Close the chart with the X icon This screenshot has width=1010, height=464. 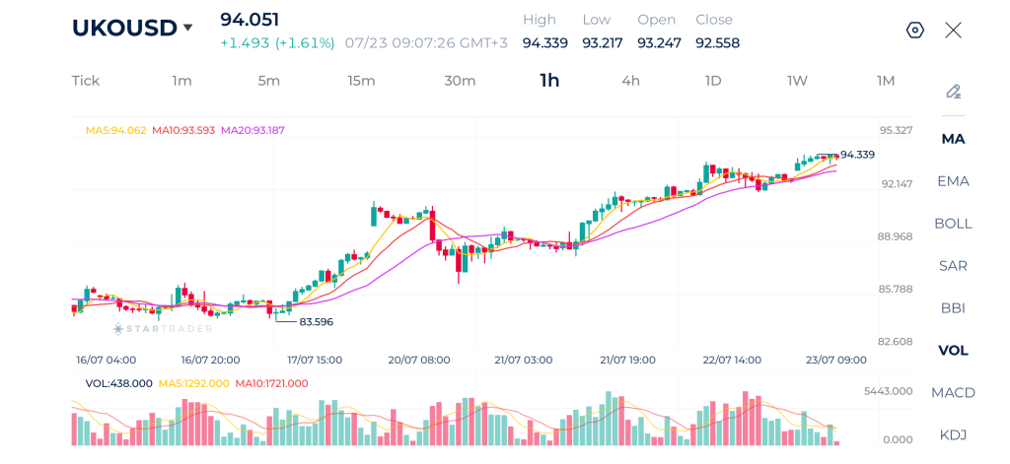click(954, 31)
